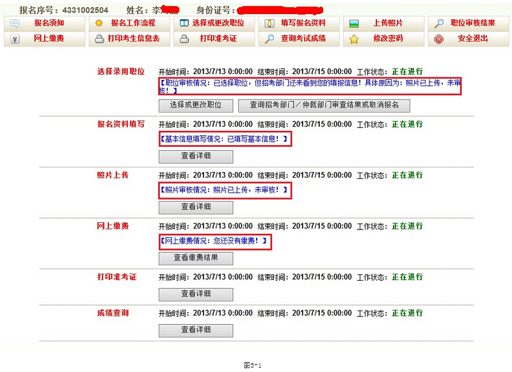This screenshot has width=512, height=372.
Task: Select 选择或更改职位 in the top navigation
Action: tap(222, 23)
